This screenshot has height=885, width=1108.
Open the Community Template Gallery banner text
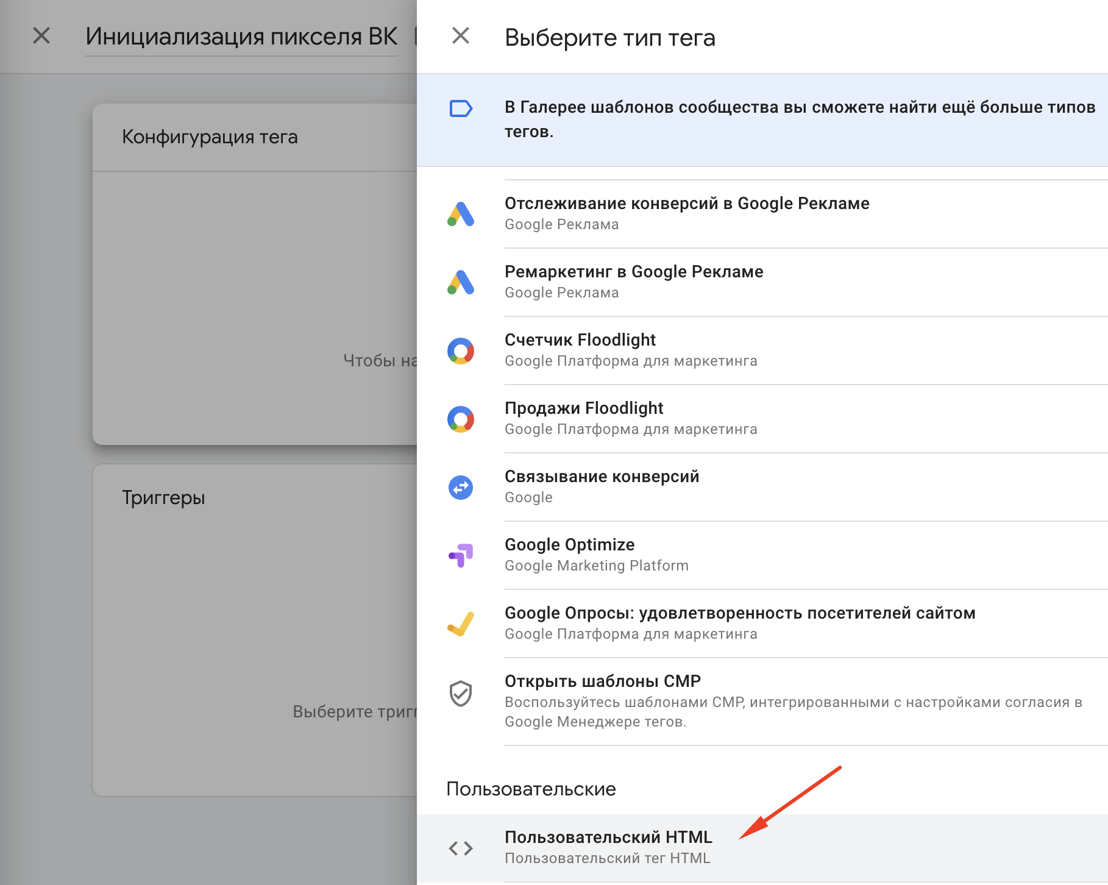[x=800, y=119]
